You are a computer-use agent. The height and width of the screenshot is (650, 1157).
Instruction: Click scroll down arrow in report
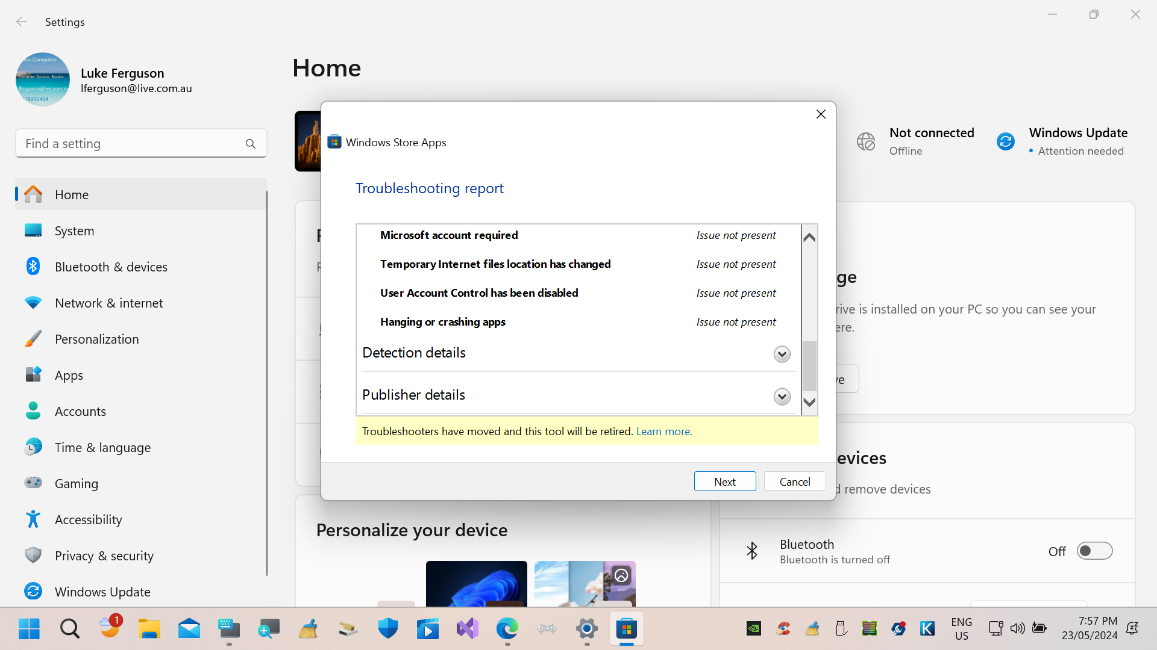click(809, 402)
